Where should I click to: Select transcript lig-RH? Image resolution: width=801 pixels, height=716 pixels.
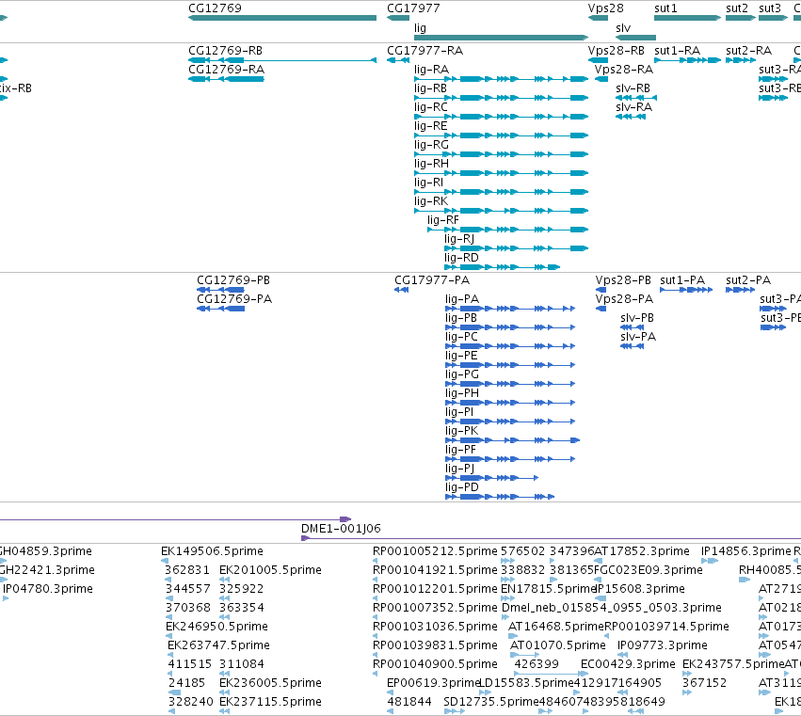[501, 173]
